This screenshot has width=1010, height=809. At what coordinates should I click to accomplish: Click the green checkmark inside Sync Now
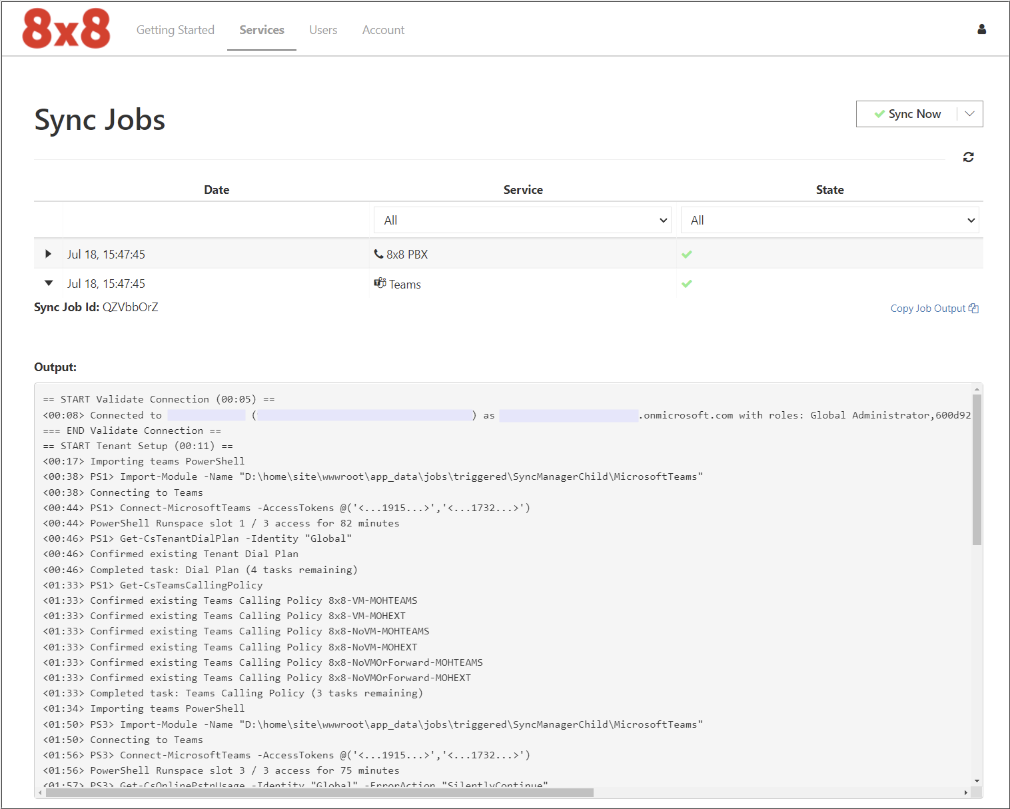880,113
